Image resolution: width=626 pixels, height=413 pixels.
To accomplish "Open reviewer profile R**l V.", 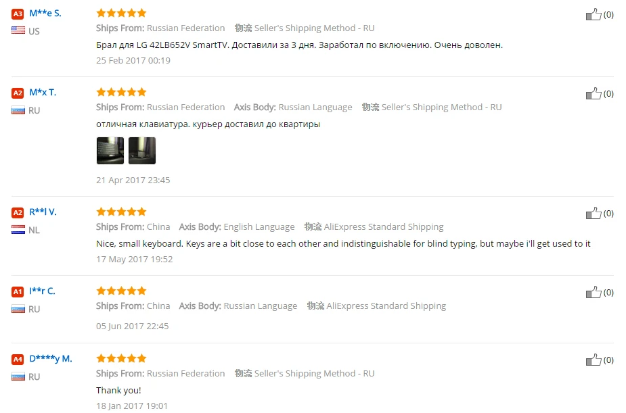I will (43, 212).
